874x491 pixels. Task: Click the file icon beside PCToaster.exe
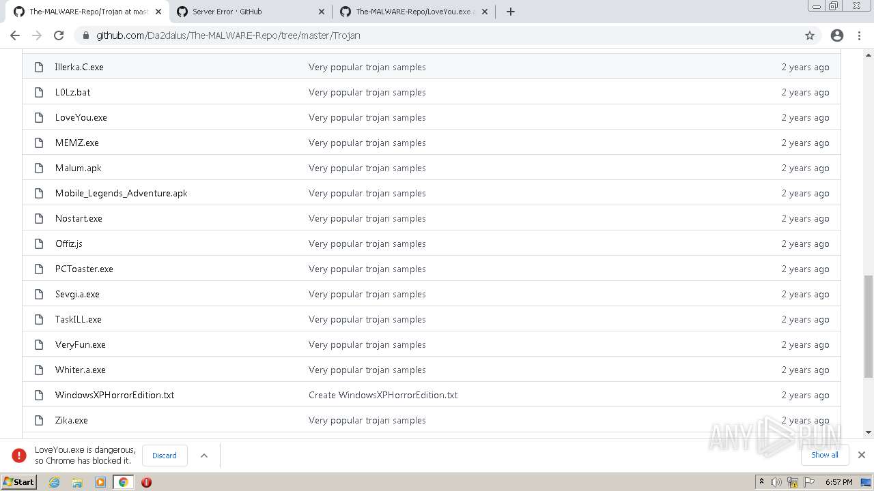(x=40, y=269)
